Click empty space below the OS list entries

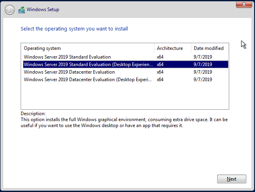pos(125,96)
